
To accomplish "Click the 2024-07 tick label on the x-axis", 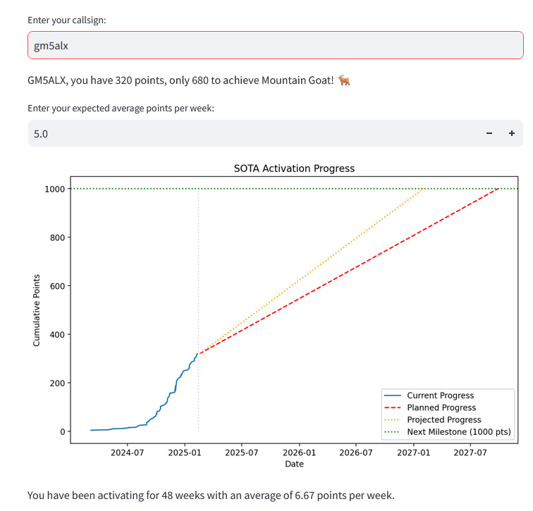I will coord(127,452).
